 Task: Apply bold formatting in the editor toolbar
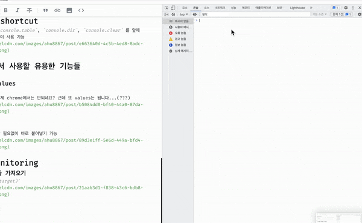(x=6, y=10)
